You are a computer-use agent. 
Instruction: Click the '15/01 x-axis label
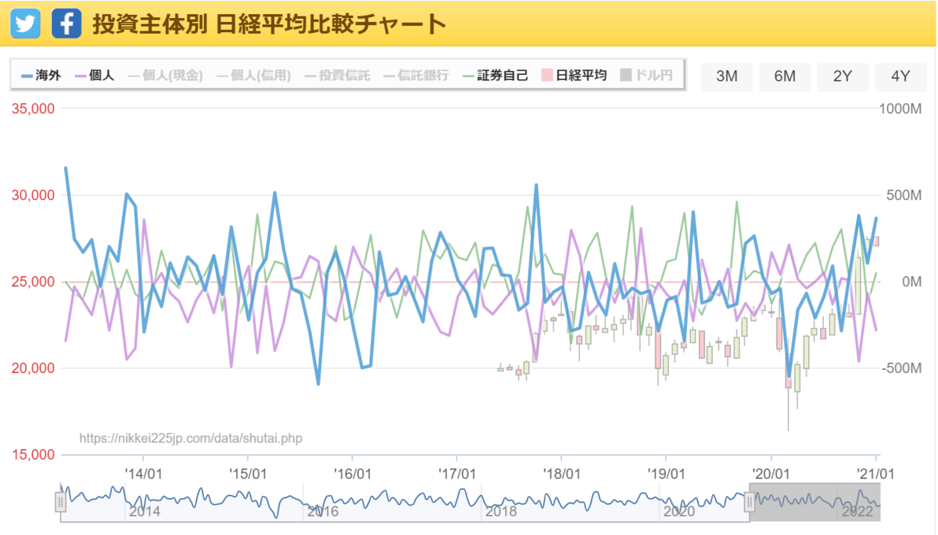pos(249,473)
